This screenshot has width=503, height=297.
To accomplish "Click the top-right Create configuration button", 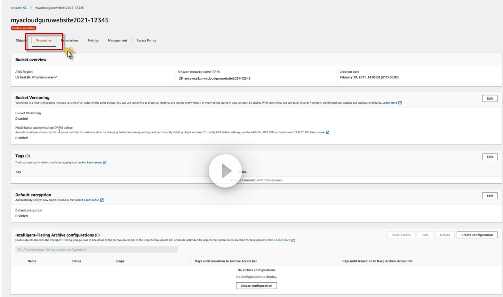I will pos(477,235).
